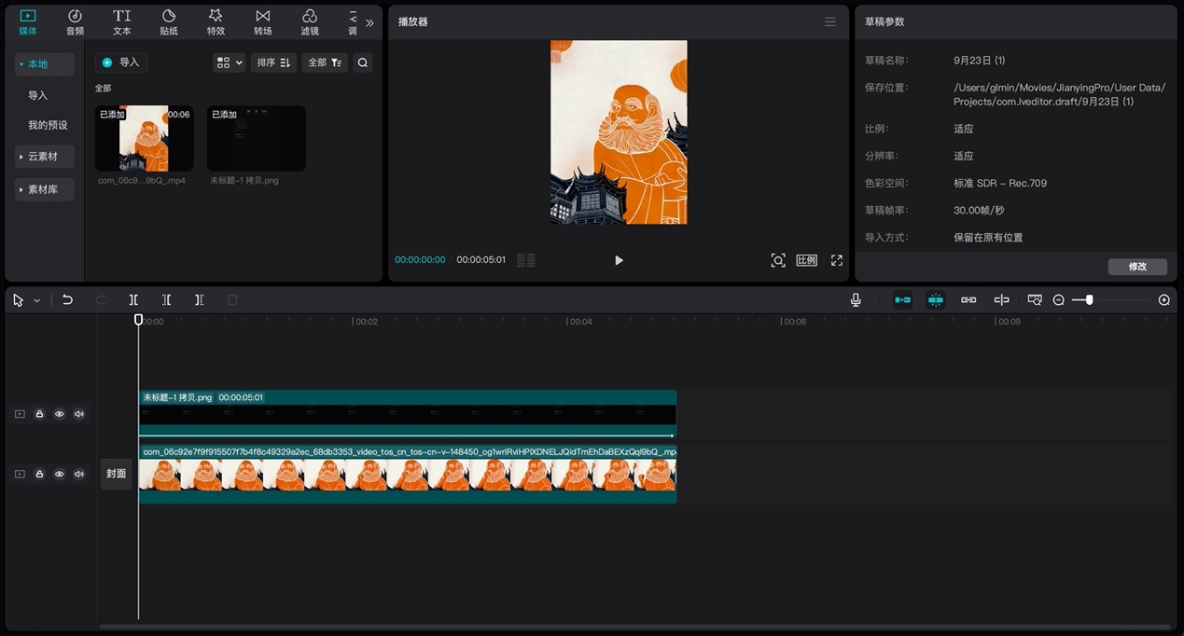The width and height of the screenshot is (1184, 636).
Task: Expand the 素材库 material library section
Action: 45,189
